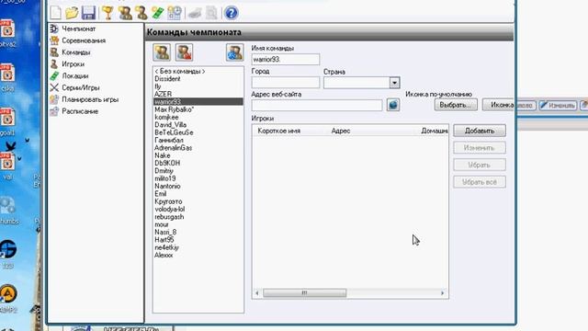Image resolution: width=588 pixels, height=331 pixels.
Task: Click the remove team icon with red mark
Action: (x=184, y=52)
